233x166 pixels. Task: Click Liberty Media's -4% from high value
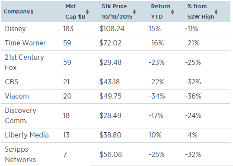tap(191, 135)
